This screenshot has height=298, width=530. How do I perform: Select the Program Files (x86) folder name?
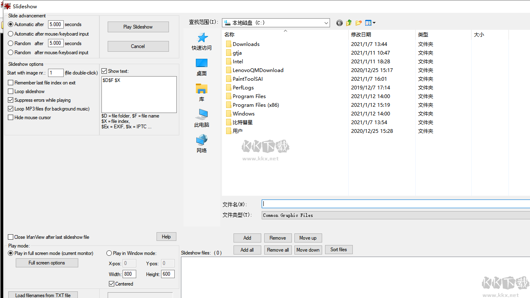click(256, 105)
